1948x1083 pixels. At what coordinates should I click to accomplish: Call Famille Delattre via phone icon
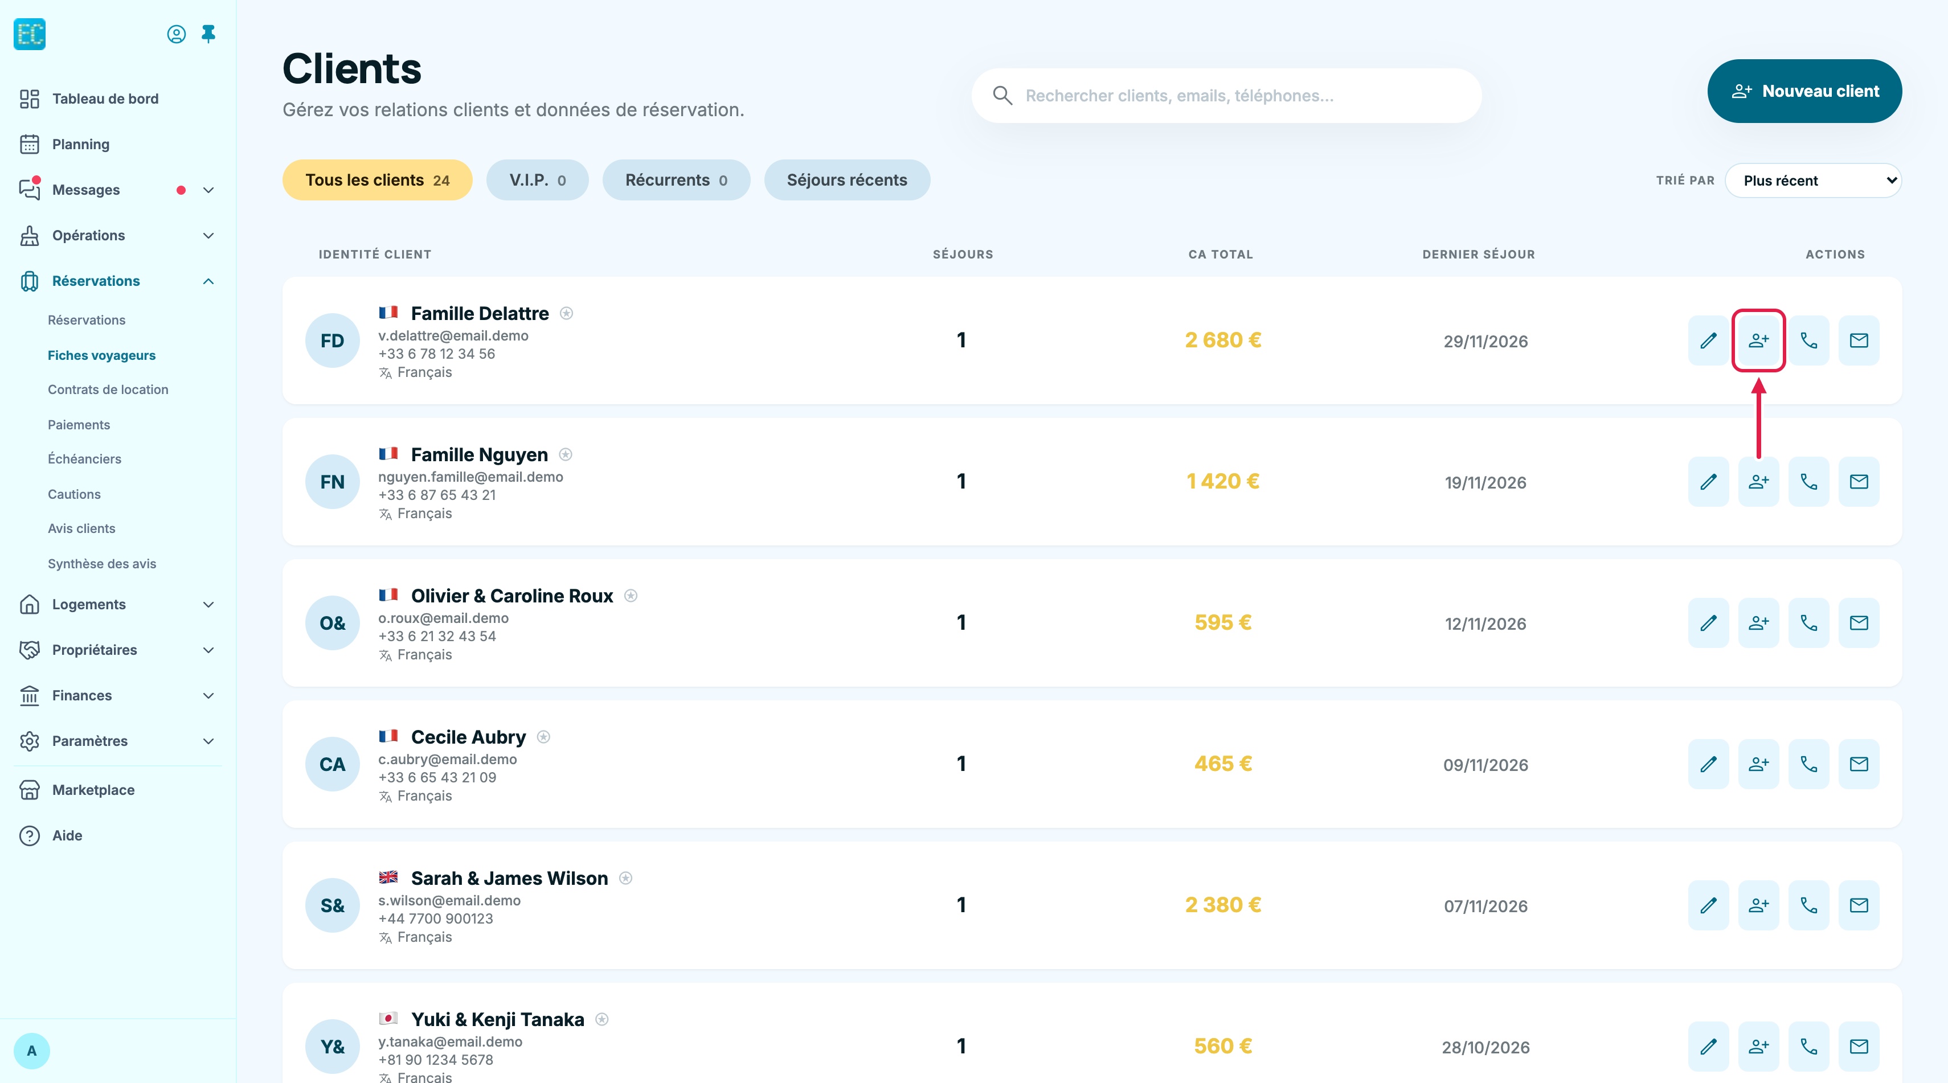1809,340
